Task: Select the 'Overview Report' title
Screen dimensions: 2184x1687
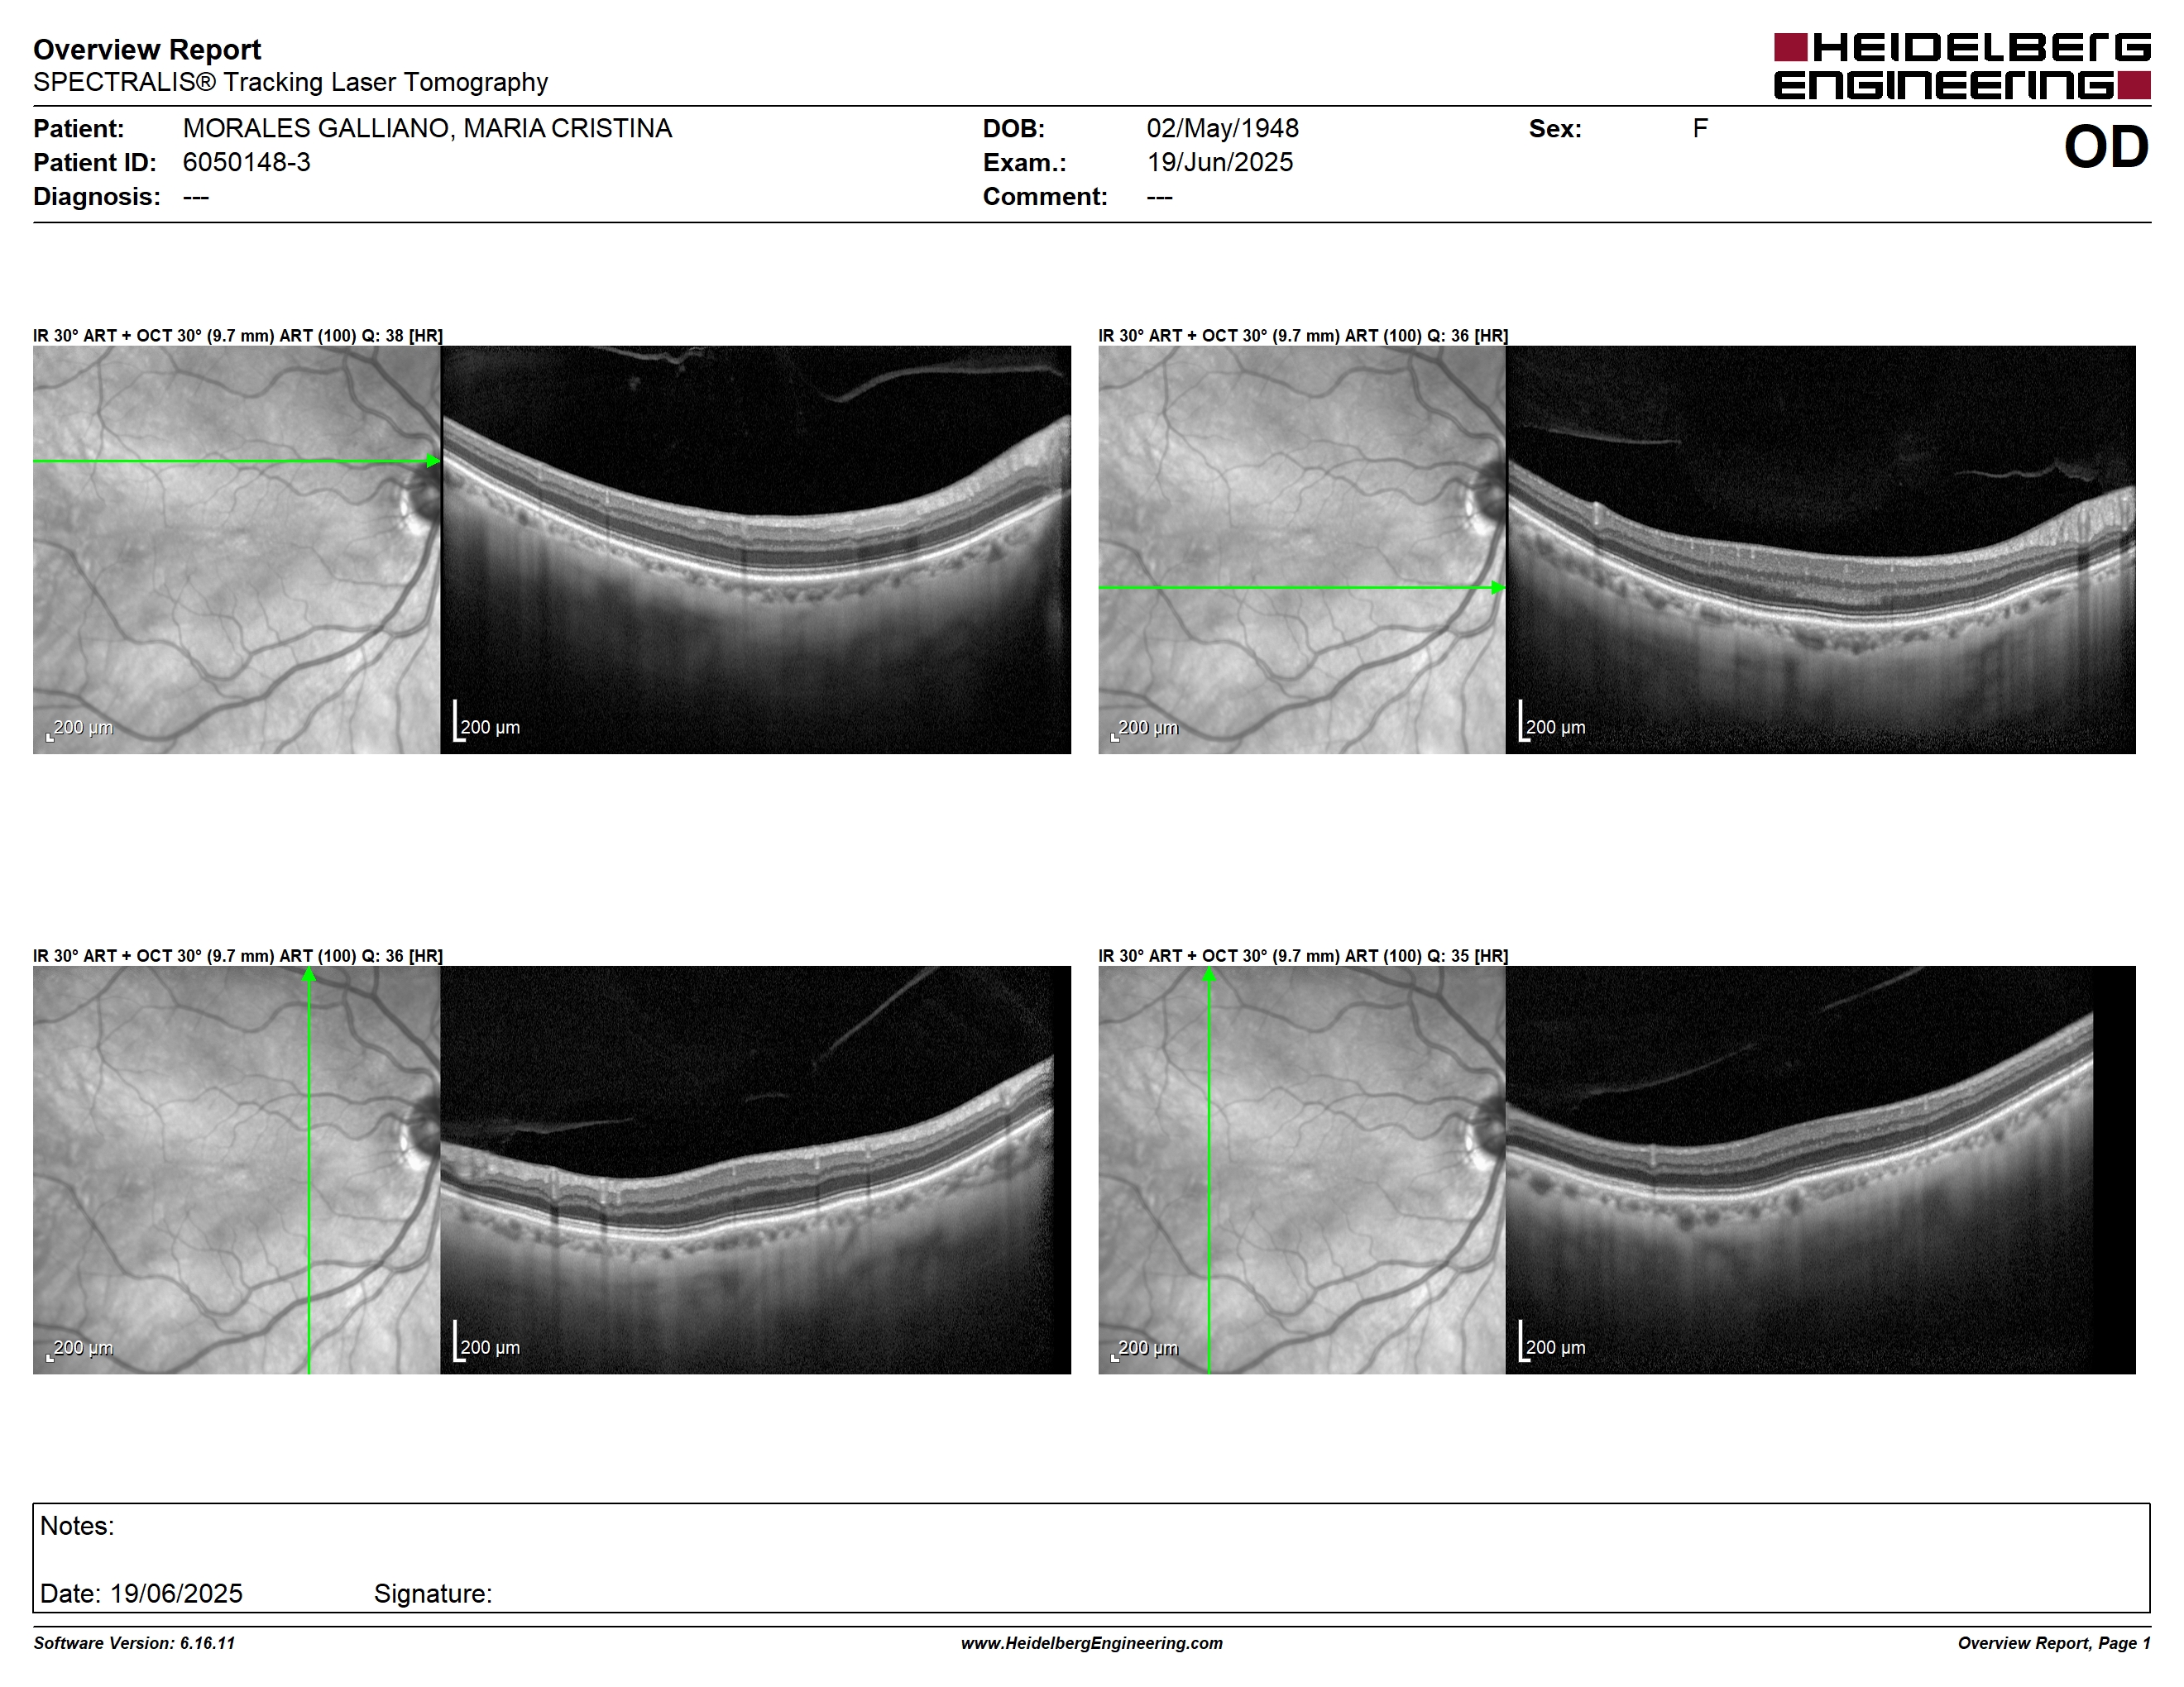Action: pyautogui.click(x=147, y=49)
